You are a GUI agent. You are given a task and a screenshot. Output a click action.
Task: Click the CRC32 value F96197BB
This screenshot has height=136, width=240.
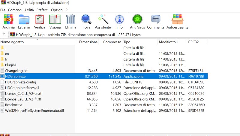coord(196,76)
